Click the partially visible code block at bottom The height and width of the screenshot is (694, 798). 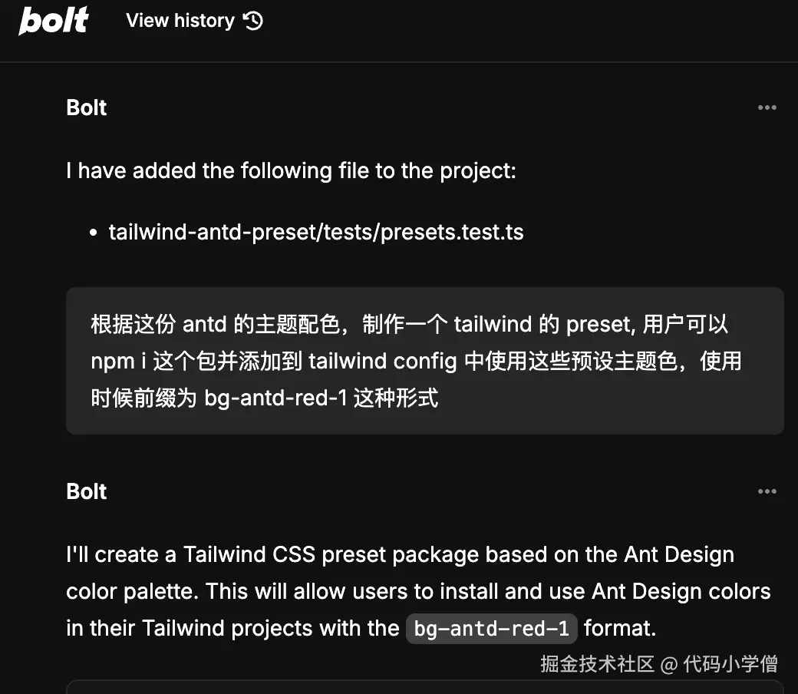click(x=424, y=686)
